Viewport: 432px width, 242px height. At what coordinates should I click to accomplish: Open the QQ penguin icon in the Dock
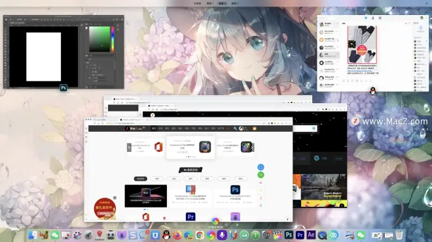(166, 235)
